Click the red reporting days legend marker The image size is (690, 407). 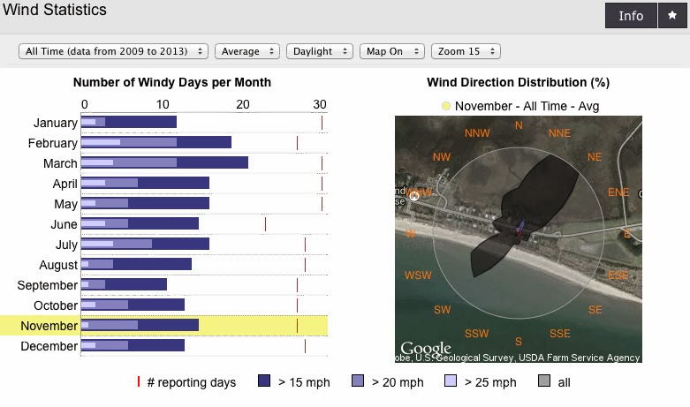(139, 382)
